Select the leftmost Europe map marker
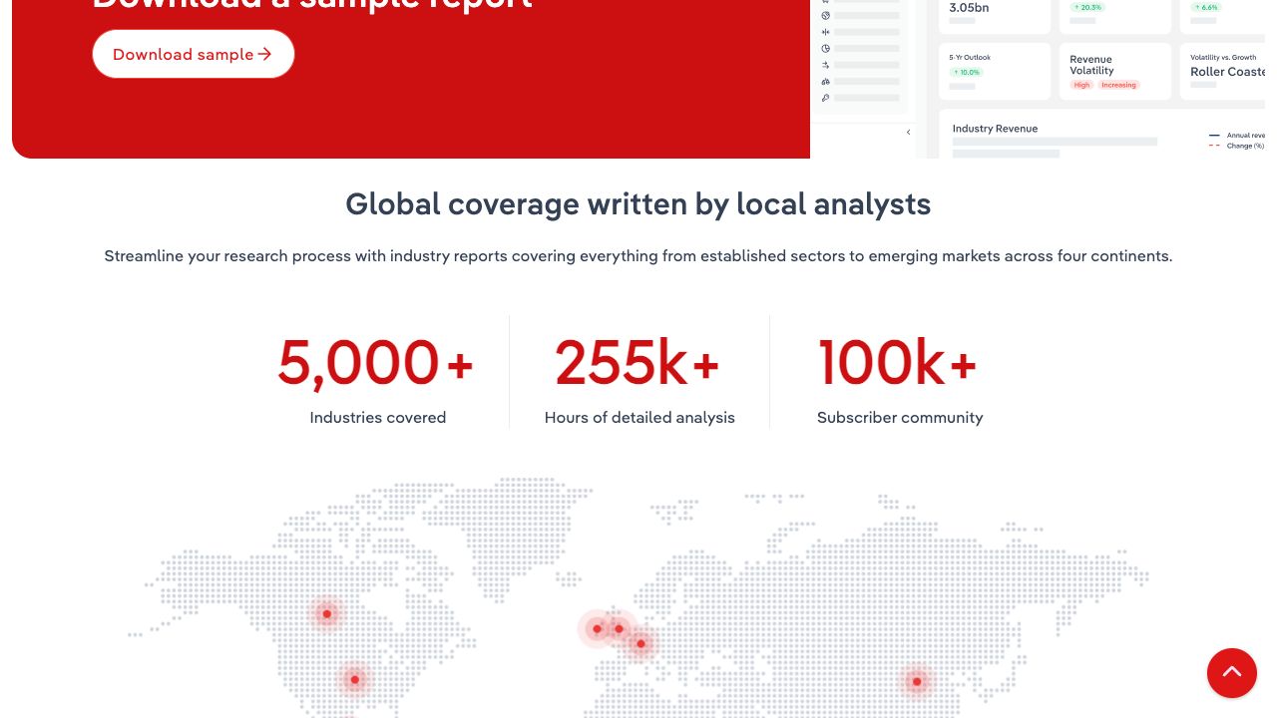 pyautogui.click(x=597, y=628)
